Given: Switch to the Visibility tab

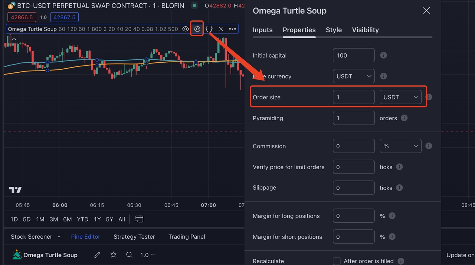Looking at the screenshot, I should coord(366,30).
